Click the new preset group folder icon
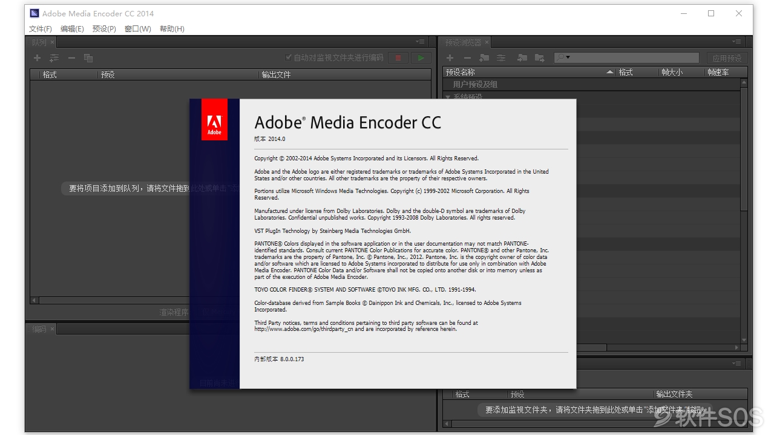The width and height of the screenshot is (774, 435). pyautogui.click(x=484, y=58)
